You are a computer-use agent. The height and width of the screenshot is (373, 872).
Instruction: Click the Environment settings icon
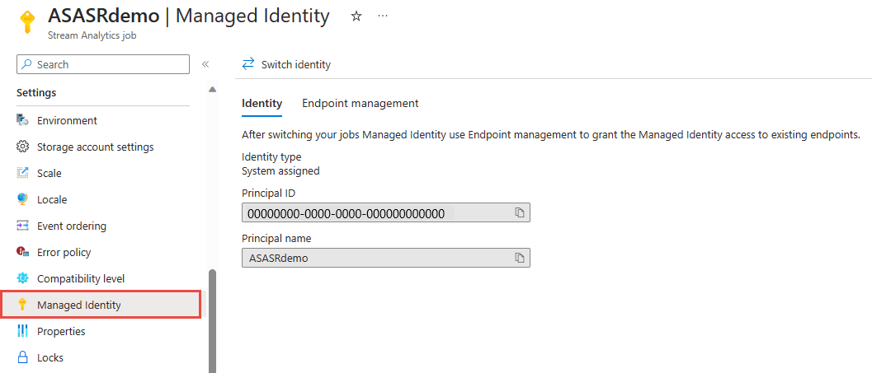(23, 120)
